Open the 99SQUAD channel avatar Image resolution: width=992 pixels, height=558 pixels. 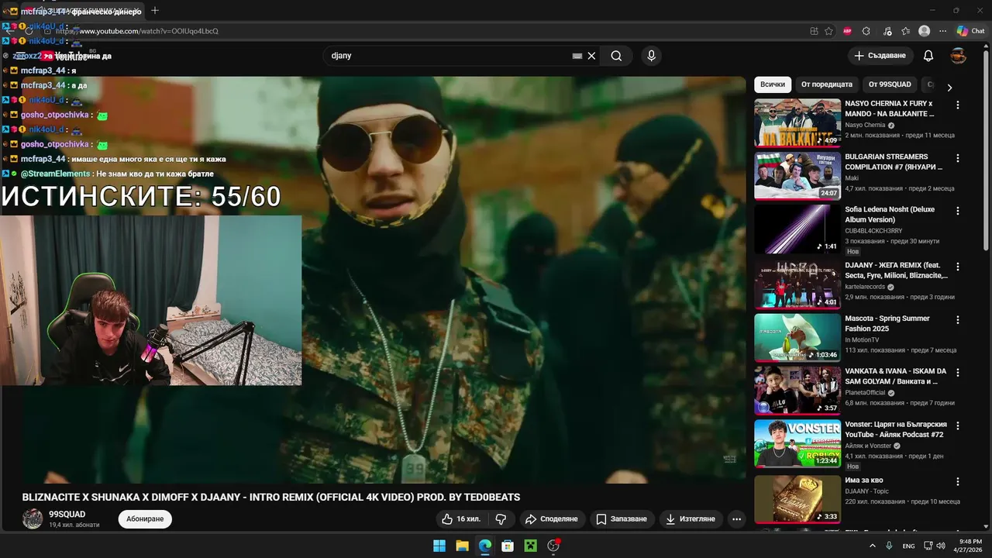pos(33,519)
